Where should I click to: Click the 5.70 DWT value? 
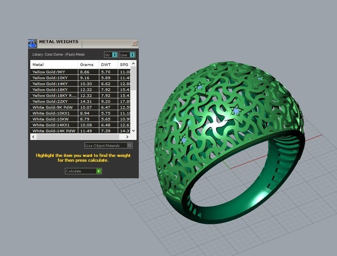click(106, 72)
